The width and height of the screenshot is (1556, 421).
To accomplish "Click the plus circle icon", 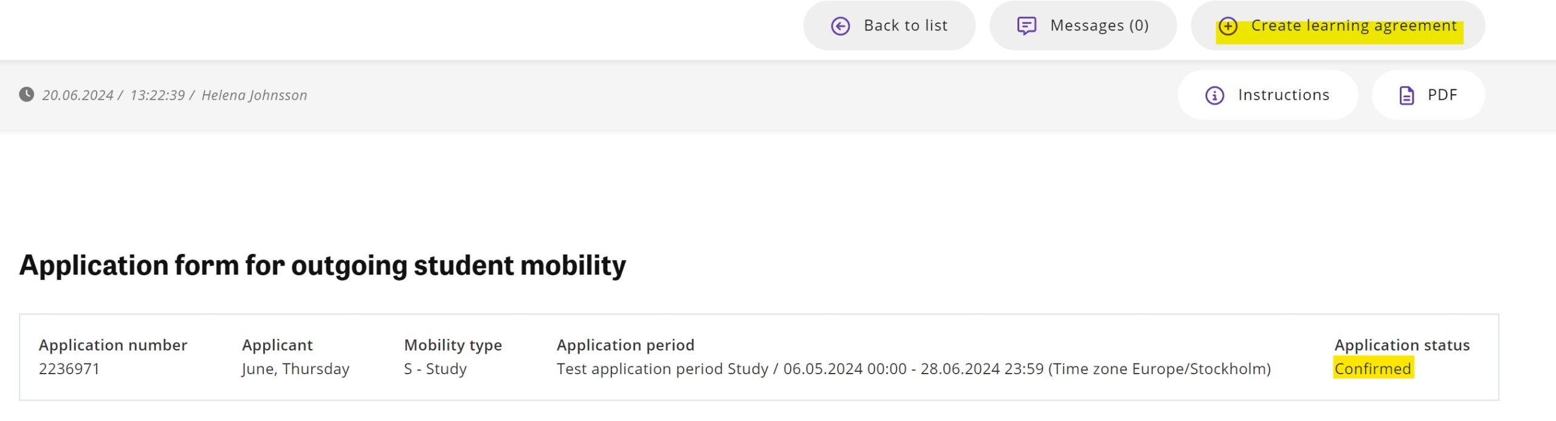I will coord(1228,26).
